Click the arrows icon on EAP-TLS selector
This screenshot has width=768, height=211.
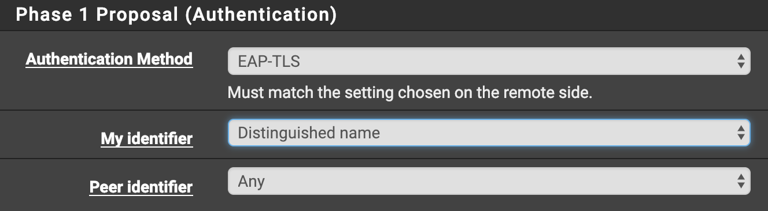tap(741, 61)
